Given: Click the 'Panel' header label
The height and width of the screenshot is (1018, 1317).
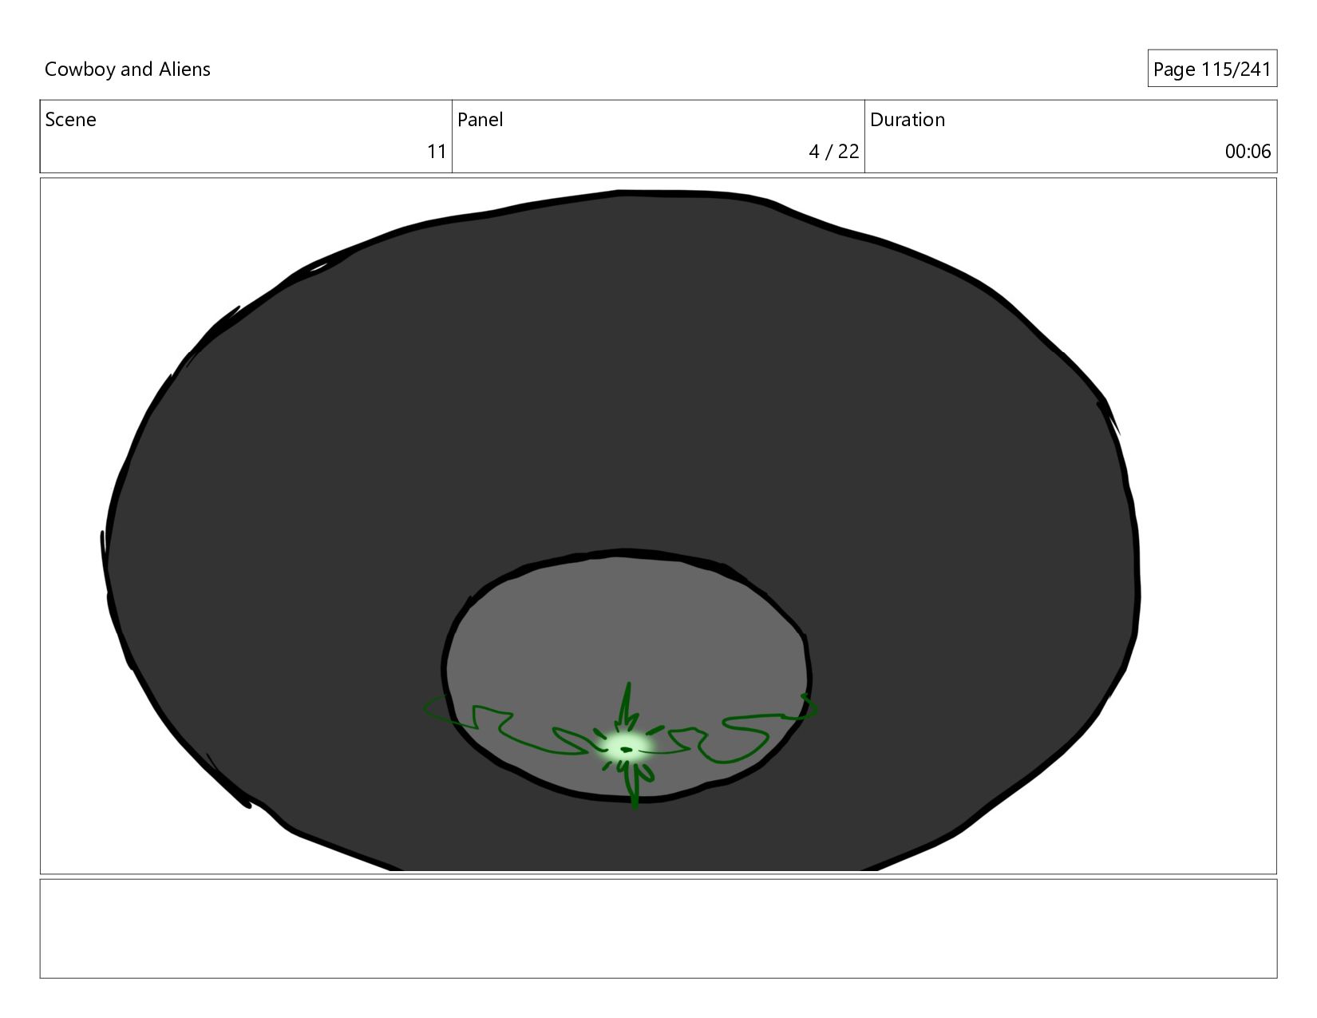Looking at the screenshot, I should click(x=481, y=120).
